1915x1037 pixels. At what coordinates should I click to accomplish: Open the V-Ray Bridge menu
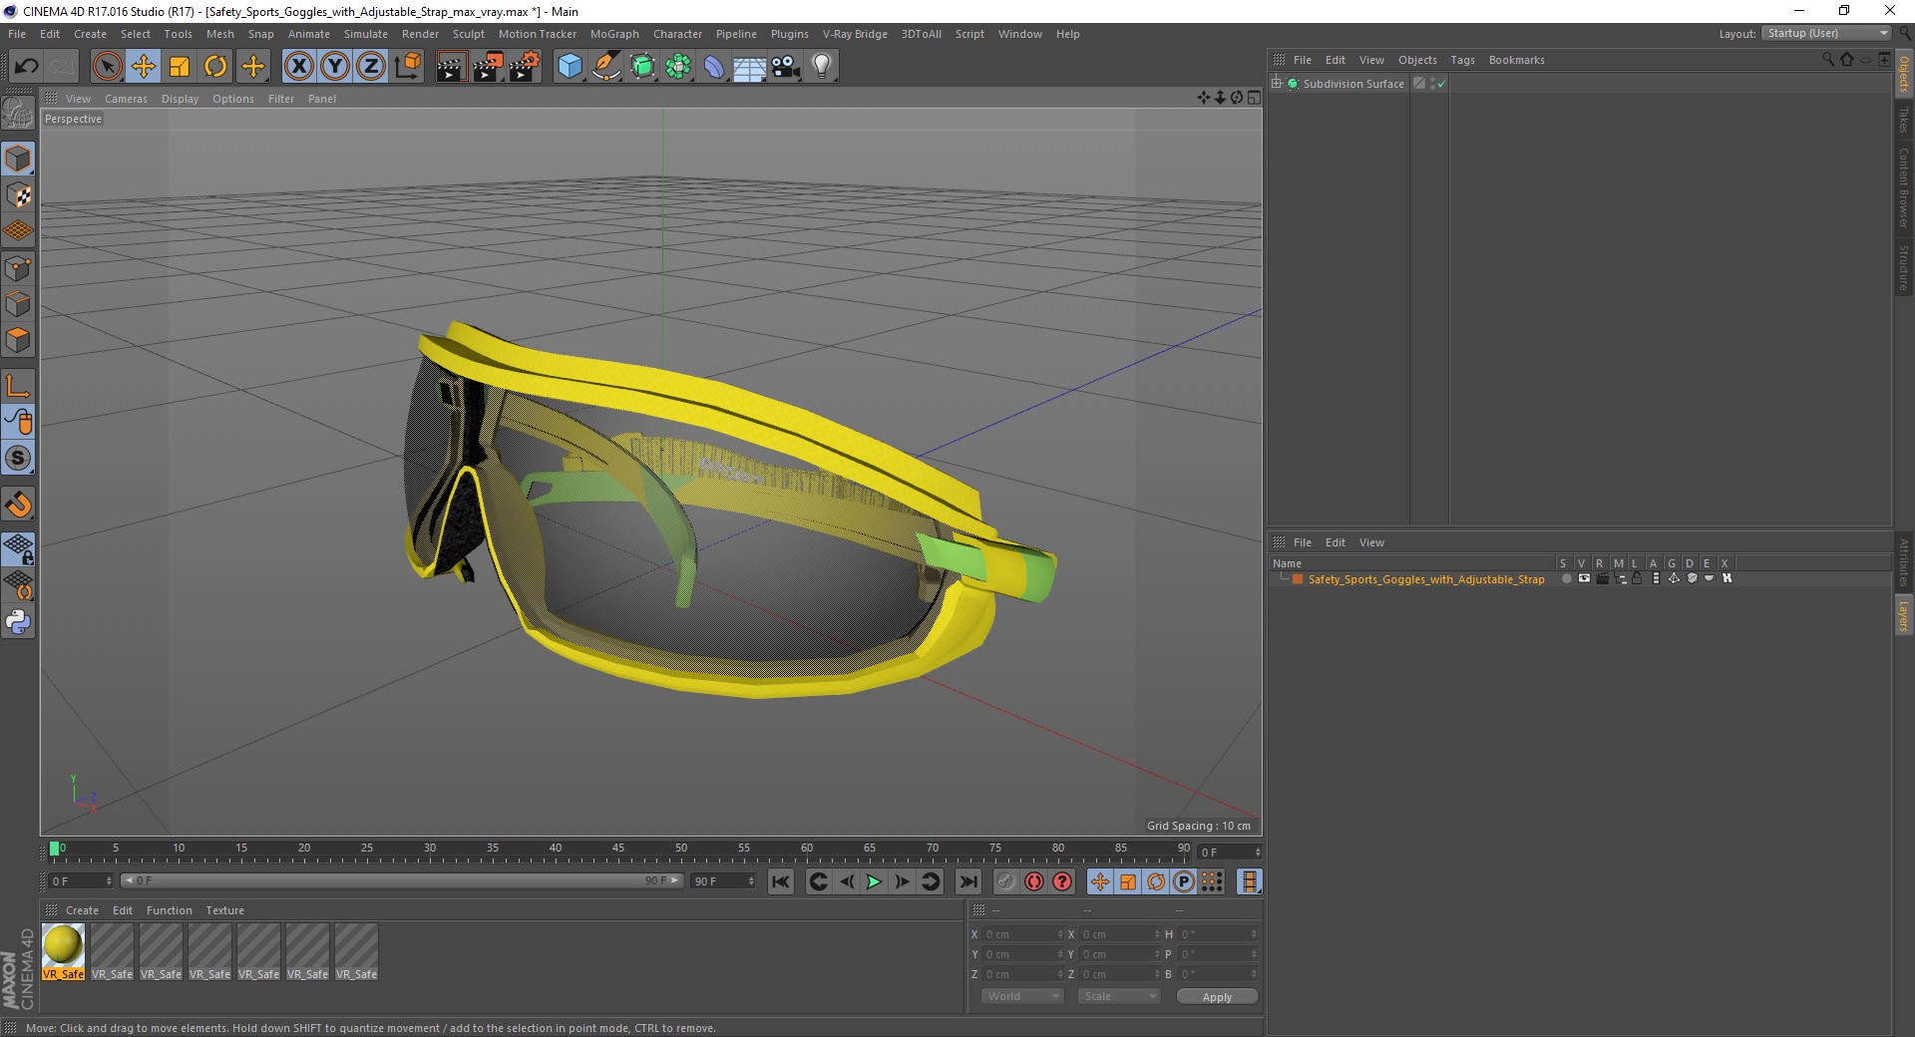click(x=855, y=34)
